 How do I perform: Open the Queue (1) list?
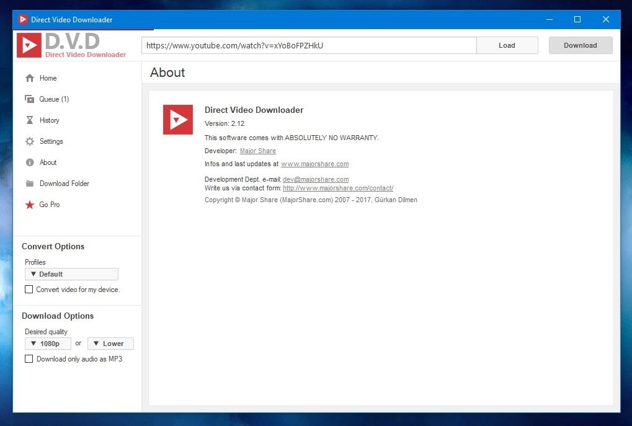[54, 99]
